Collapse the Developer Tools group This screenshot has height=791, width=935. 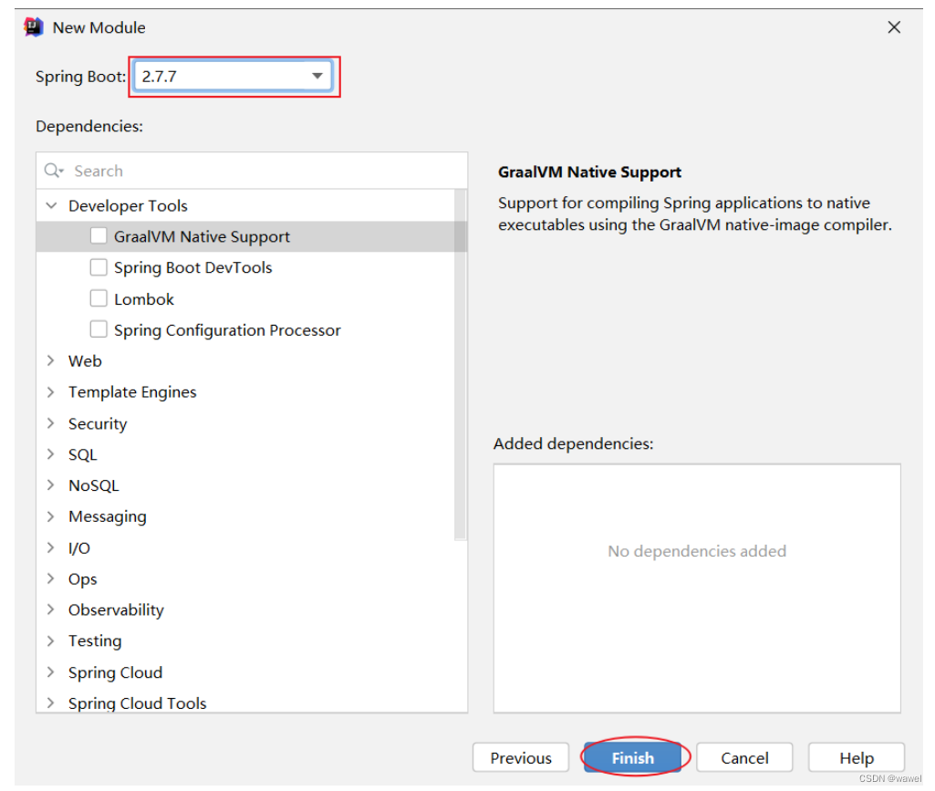click(52, 205)
